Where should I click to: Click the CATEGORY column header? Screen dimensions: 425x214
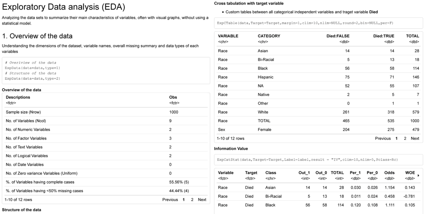tap(269, 36)
